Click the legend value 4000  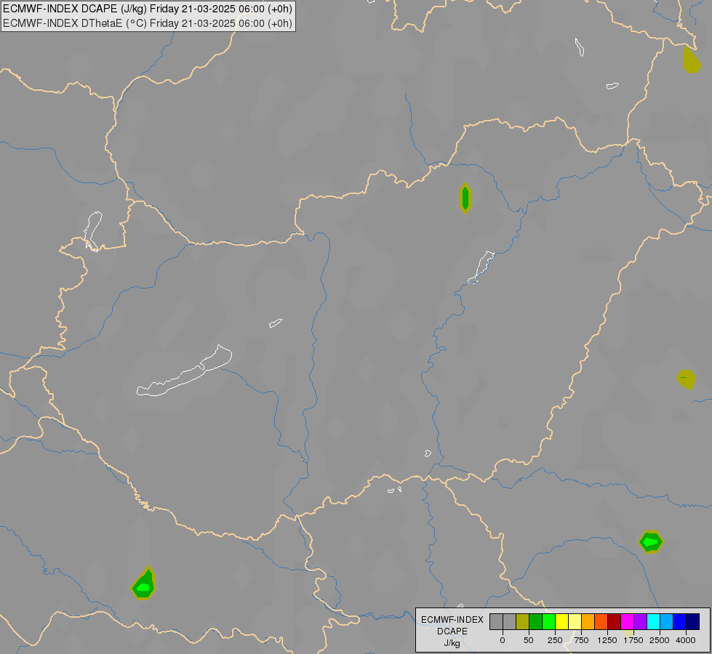[x=686, y=640]
